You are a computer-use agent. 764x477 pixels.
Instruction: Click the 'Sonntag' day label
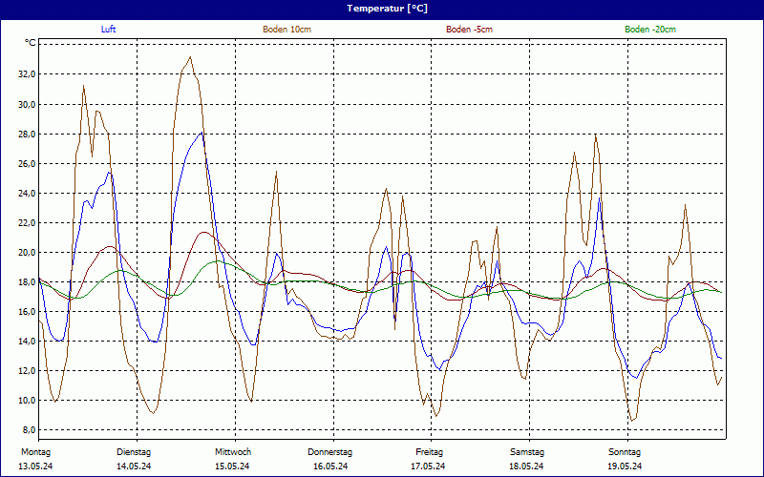625,452
